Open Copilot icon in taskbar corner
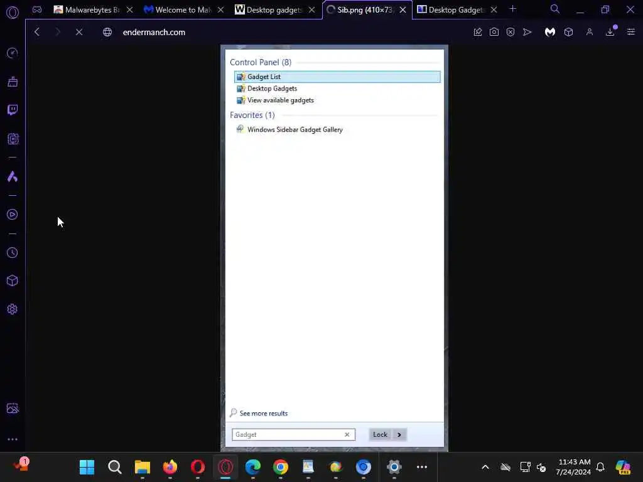Viewport: 643px width, 482px height. coord(623,467)
